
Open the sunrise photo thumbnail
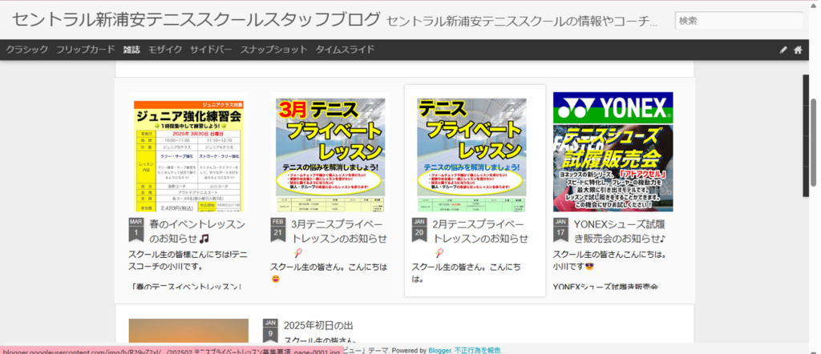(x=188, y=331)
